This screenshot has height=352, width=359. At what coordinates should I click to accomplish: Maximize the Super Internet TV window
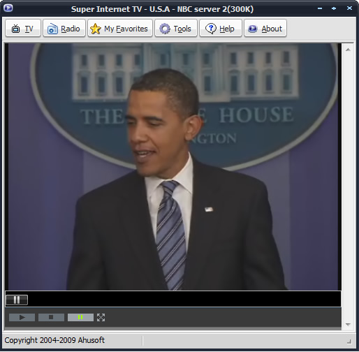(334, 8)
